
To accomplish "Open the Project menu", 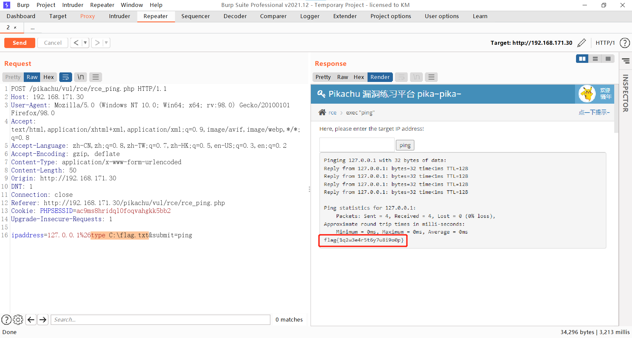I will click(x=46, y=5).
